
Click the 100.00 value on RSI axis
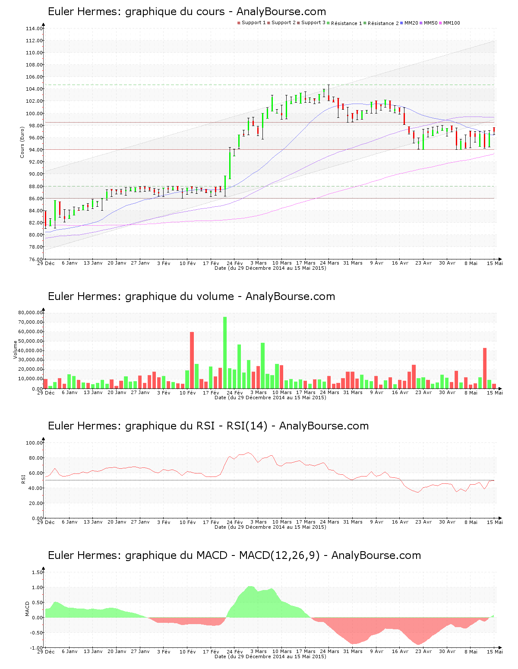pos(34,443)
